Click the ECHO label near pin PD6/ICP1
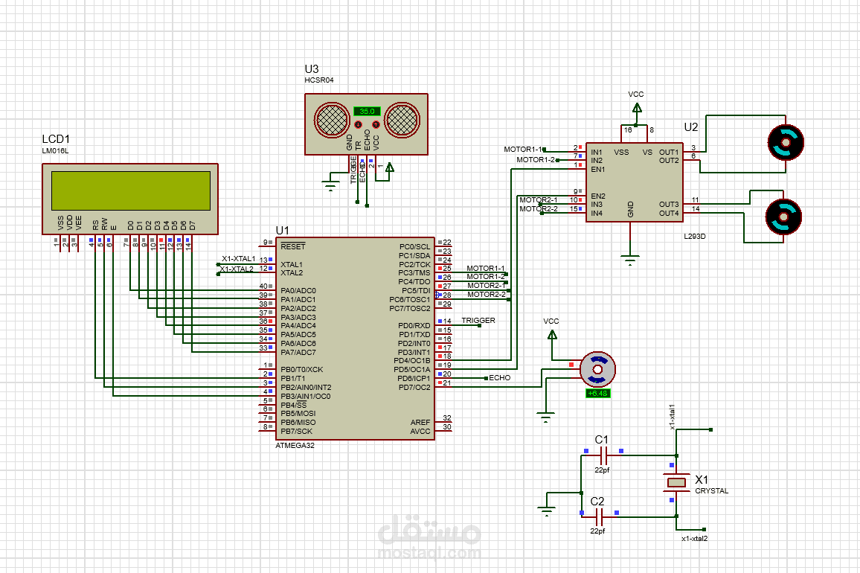Image resolution: width=860 pixels, height=573 pixels. tap(501, 378)
